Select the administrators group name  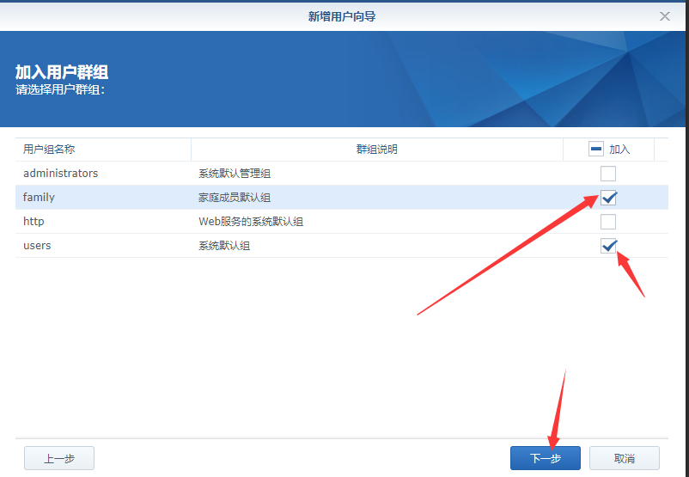[61, 174]
